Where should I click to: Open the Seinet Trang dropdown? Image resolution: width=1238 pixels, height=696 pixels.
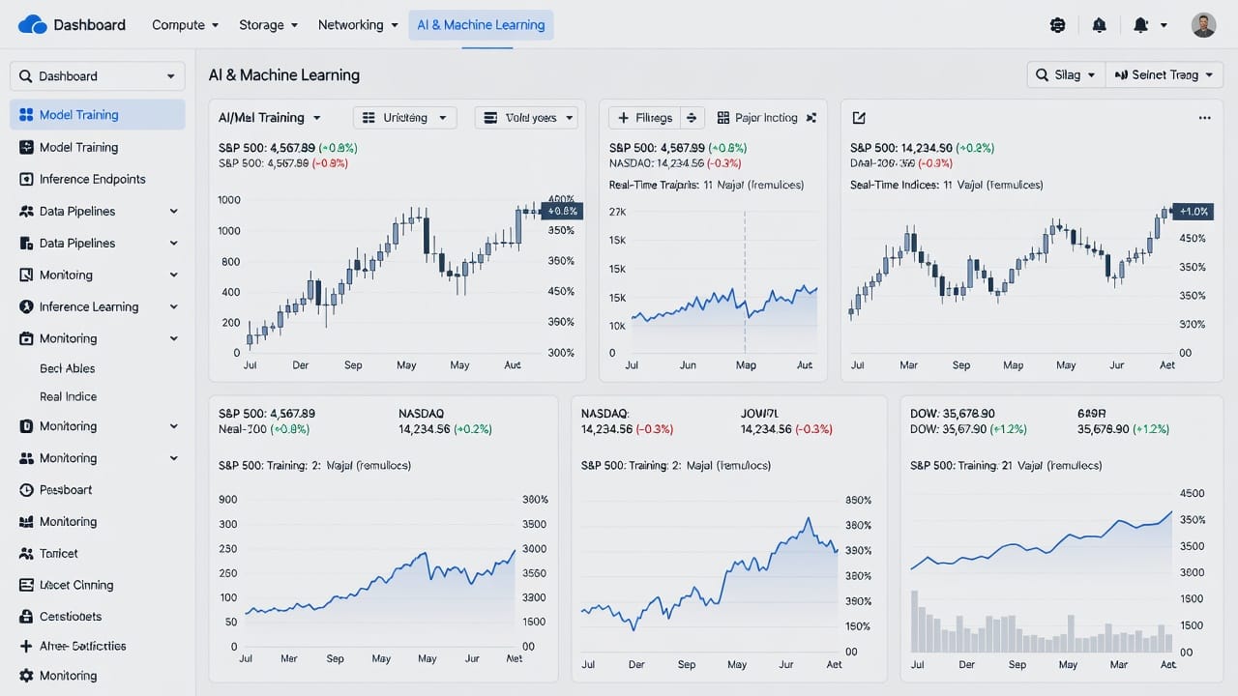coord(1164,74)
